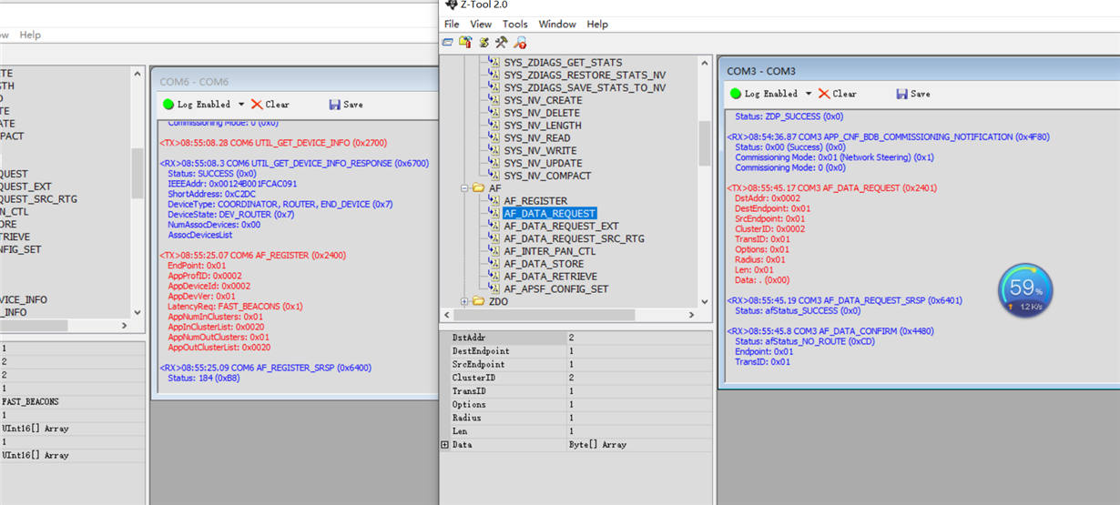Open the Window menu
The width and height of the screenshot is (1120, 505).
(557, 24)
